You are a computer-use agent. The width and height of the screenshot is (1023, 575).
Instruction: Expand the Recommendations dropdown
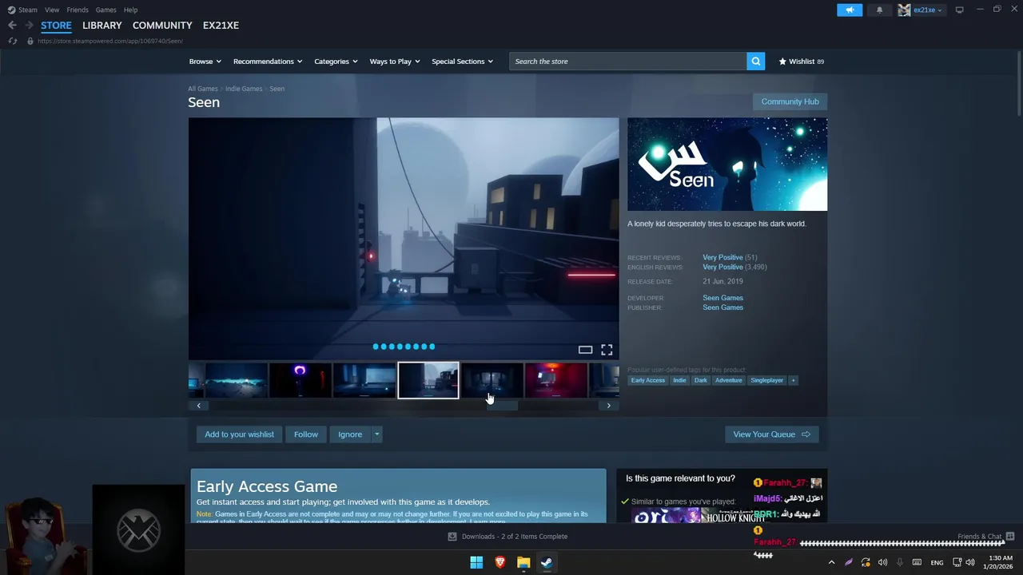point(268,61)
